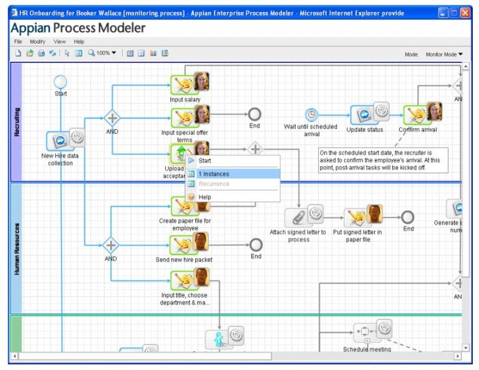Click vertical scrollbar up arrow
This screenshot has height=370, width=479.
(x=465, y=66)
